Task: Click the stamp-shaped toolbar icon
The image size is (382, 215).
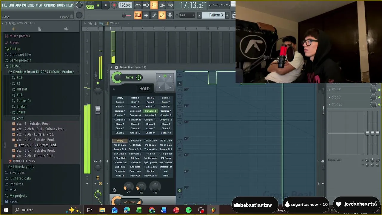Action: coord(170,15)
